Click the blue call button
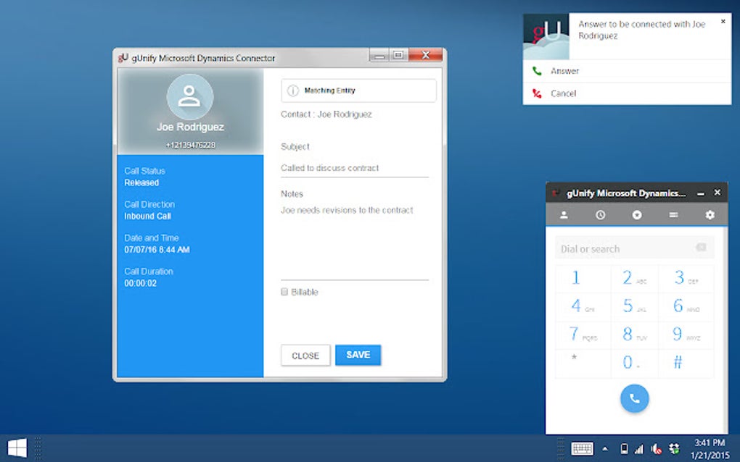The height and width of the screenshot is (462, 740). pos(634,398)
